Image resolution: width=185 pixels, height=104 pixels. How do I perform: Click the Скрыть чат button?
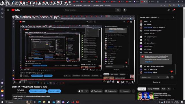click(157, 82)
